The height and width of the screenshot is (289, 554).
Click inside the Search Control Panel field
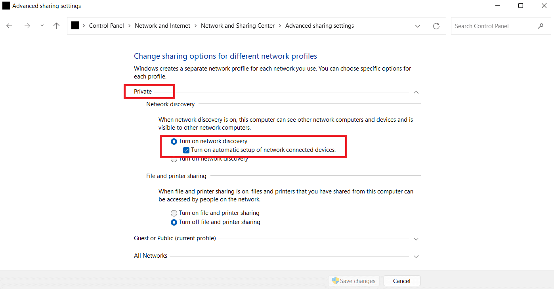click(x=491, y=26)
